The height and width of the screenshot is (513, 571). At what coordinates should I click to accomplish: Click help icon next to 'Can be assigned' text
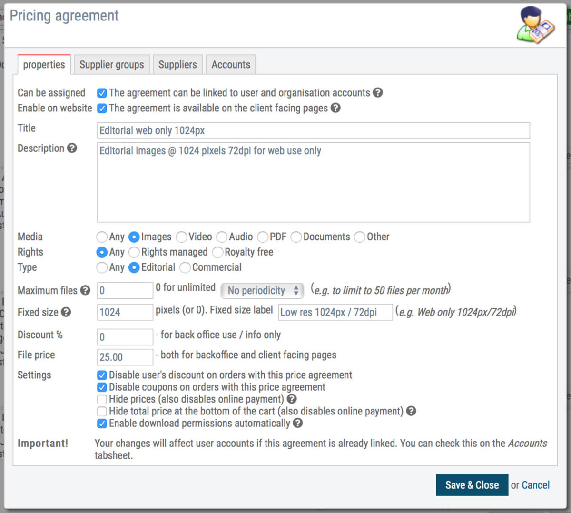click(378, 92)
